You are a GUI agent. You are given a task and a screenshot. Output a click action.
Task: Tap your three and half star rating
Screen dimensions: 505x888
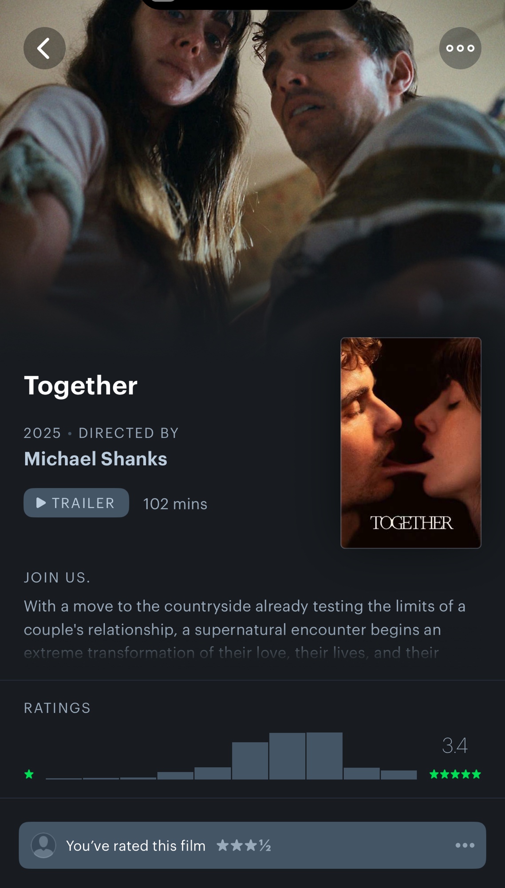[244, 845]
